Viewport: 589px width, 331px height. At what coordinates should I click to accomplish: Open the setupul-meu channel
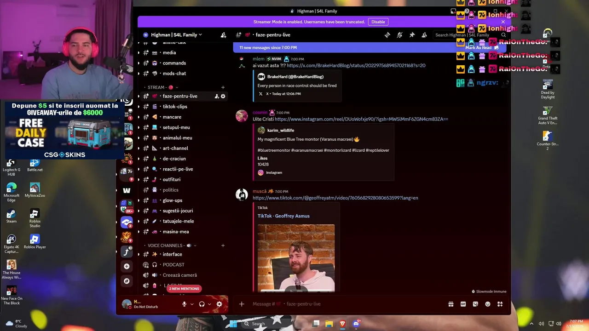184,127
